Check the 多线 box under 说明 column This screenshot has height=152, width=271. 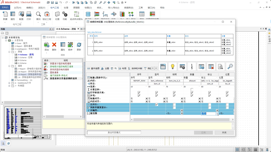coord(174,95)
